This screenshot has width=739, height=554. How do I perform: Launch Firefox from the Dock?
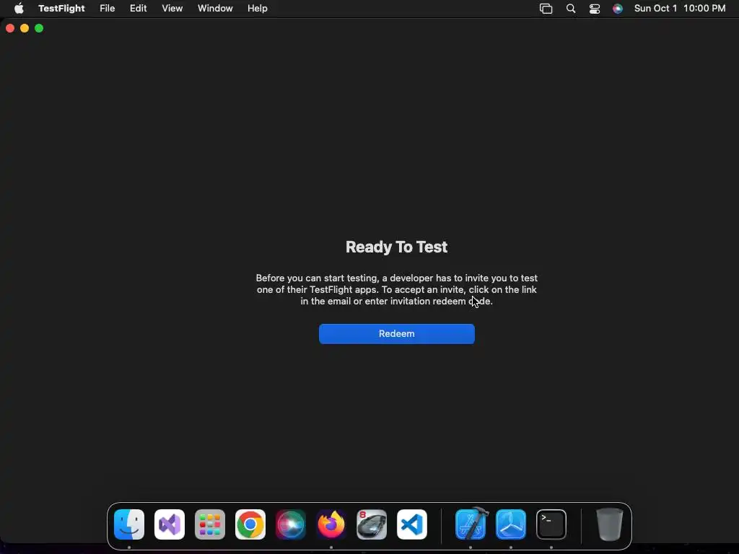pos(331,524)
